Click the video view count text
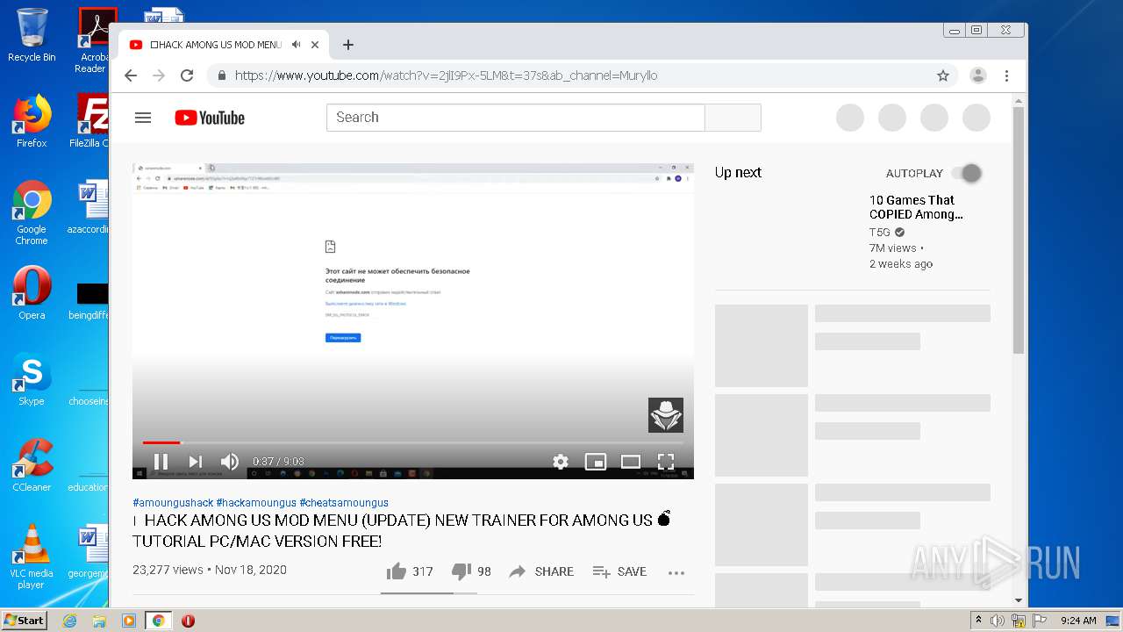This screenshot has width=1123, height=632. point(168,570)
